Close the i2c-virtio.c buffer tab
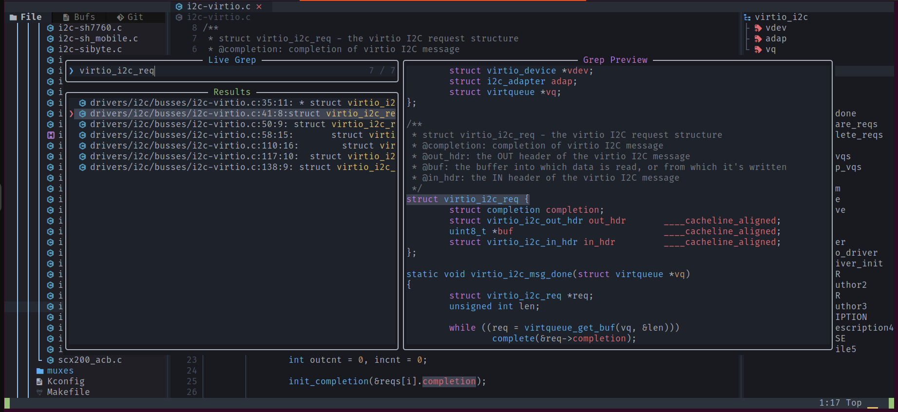Viewport: 898px width, 412px height. (x=259, y=7)
